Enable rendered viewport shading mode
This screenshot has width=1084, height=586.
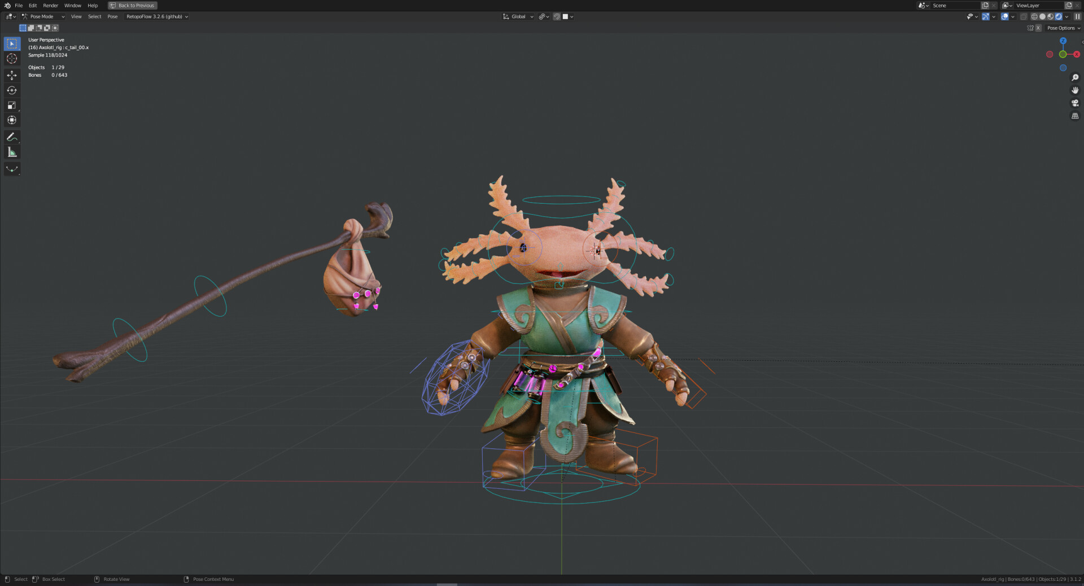point(1059,16)
